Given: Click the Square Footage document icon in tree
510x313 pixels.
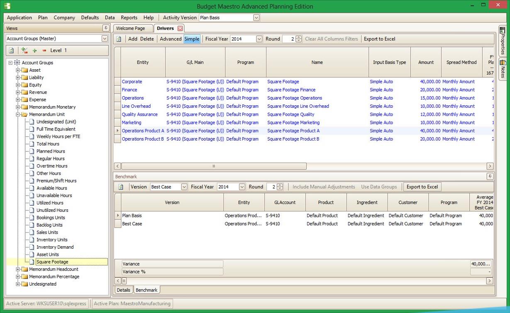Looking at the screenshot, I should pos(32,262).
